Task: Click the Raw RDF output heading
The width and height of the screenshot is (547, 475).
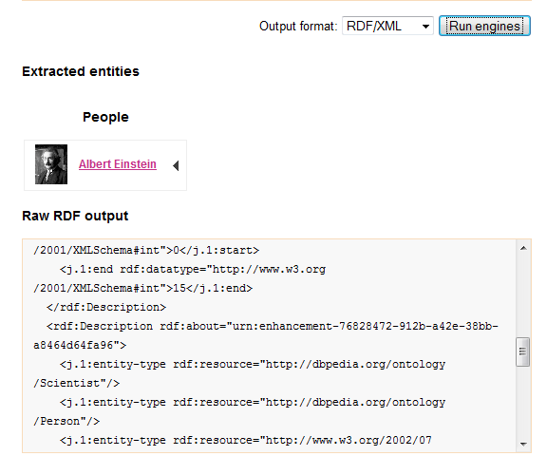Action: 75,216
